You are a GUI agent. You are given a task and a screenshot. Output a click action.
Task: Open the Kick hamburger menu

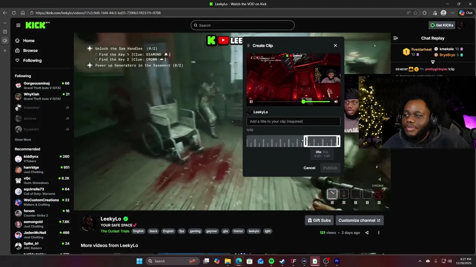(x=18, y=25)
